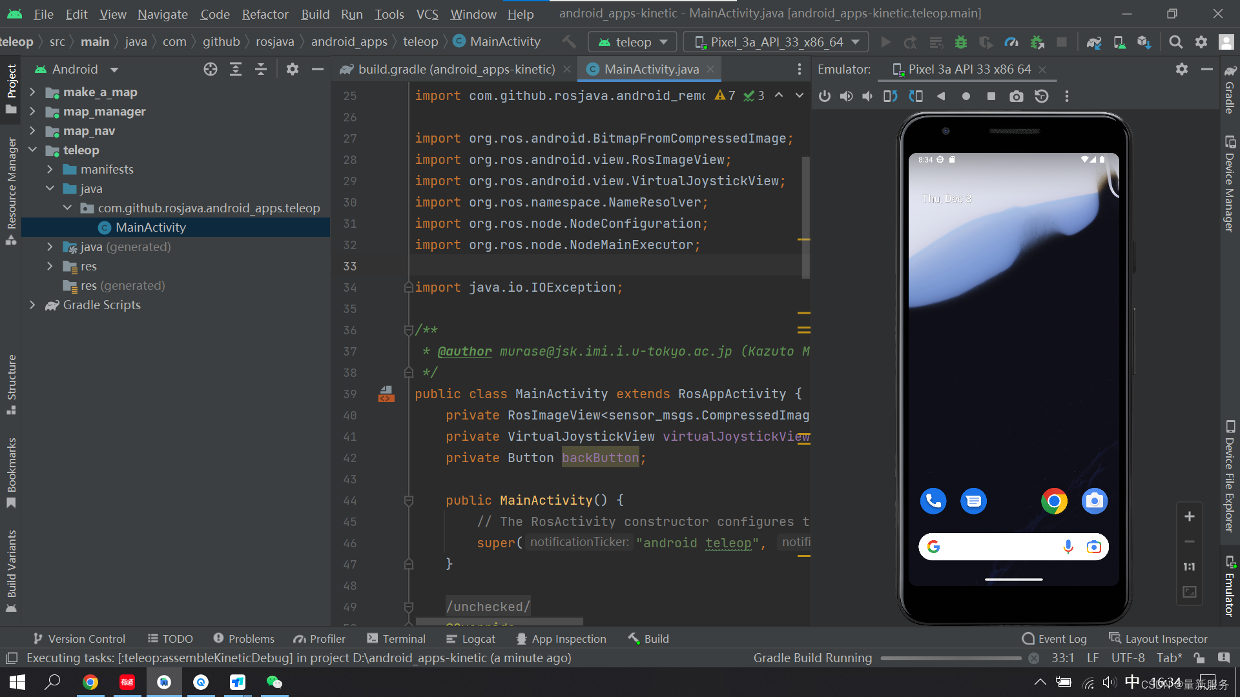Rotate emulator left icon

[890, 96]
